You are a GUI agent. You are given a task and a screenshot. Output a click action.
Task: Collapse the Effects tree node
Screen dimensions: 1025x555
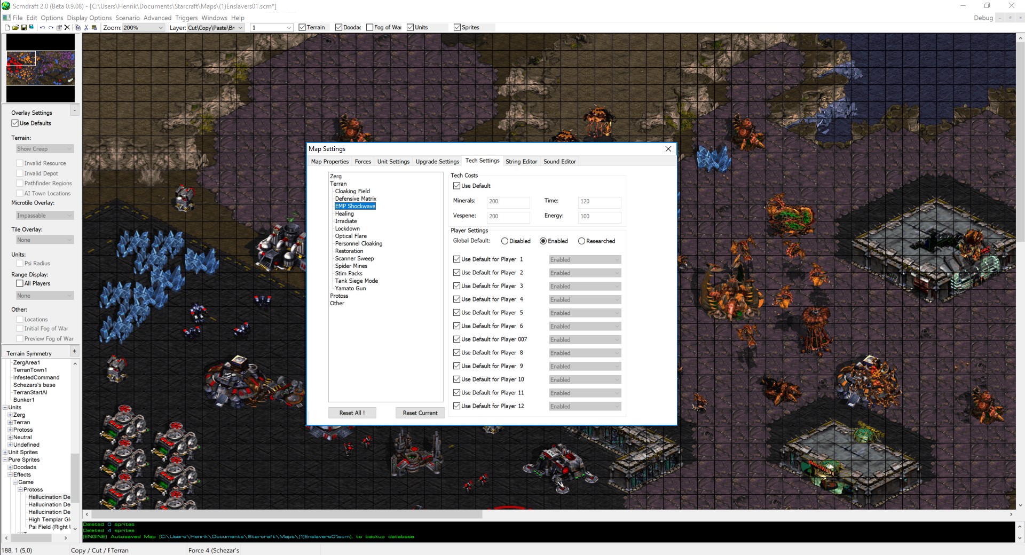(x=10, y=474)
